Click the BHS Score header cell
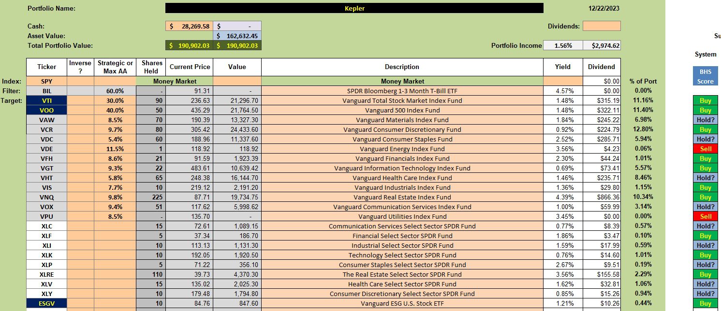721x311 pixels. coord(705,76)
